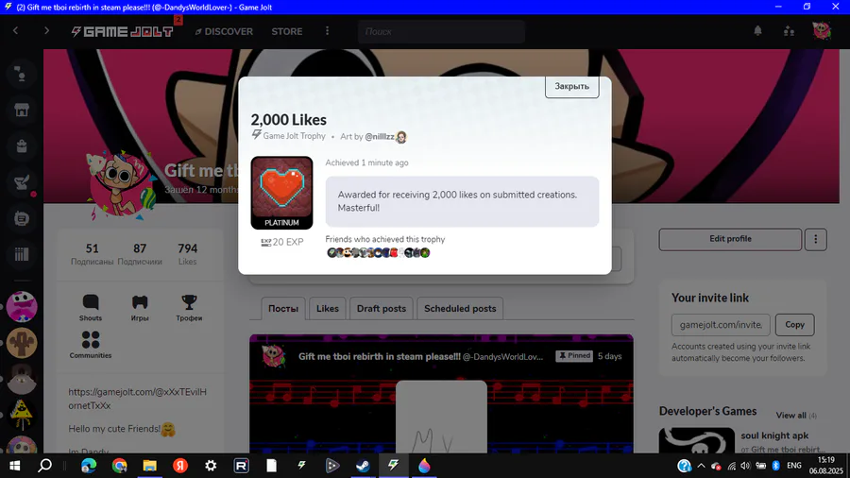Viewport: 850px width, 478px height.
Task: Open Chrome from the taskbar
Action: [x=119, y=466]
